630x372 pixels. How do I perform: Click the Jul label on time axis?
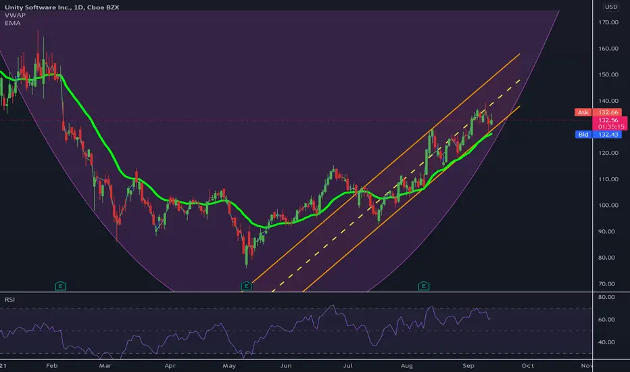point(347,365)
